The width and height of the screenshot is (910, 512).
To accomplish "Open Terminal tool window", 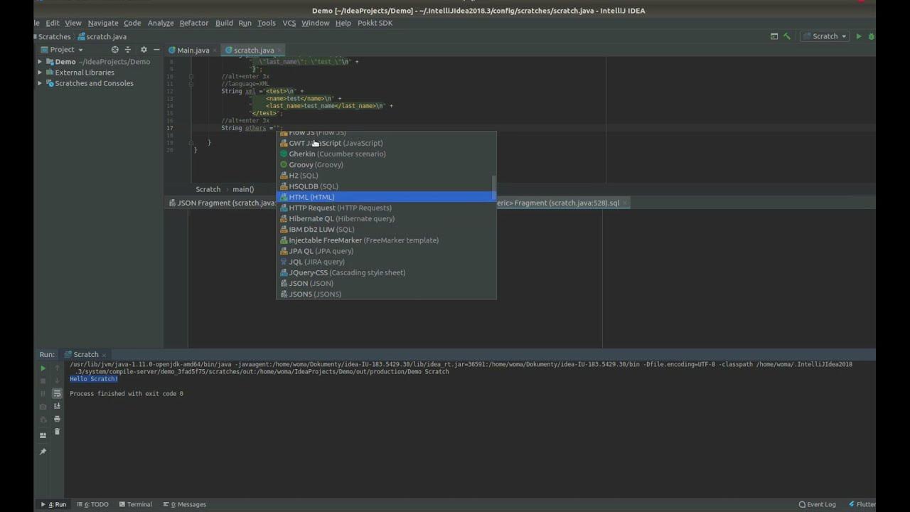I will pos(136,504).
